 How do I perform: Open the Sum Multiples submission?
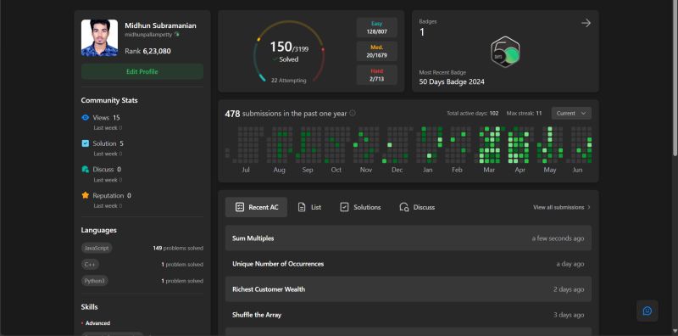pos(408,238)
